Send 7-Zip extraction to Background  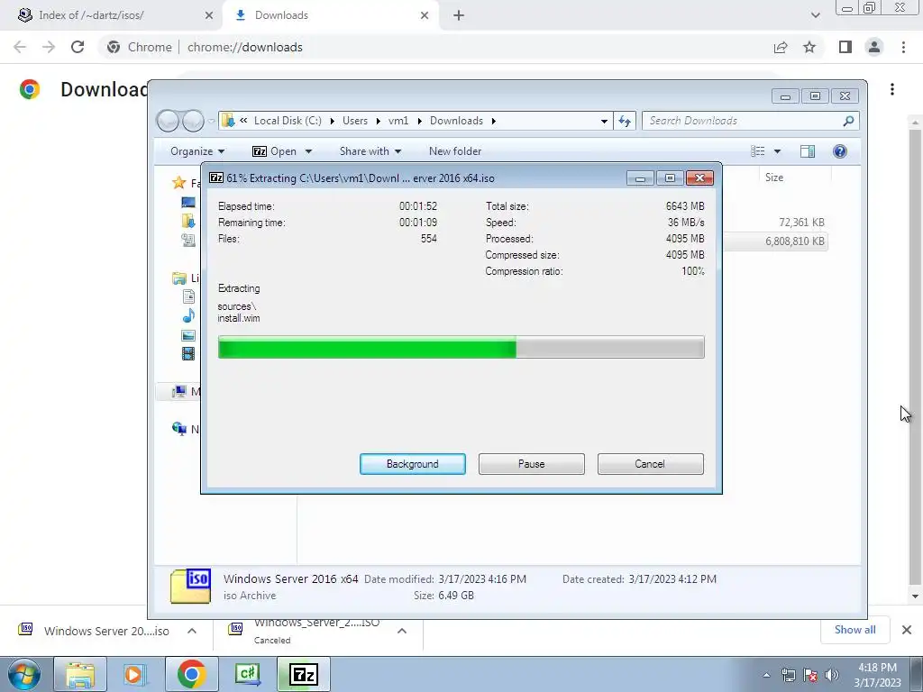tap(412, 464)
